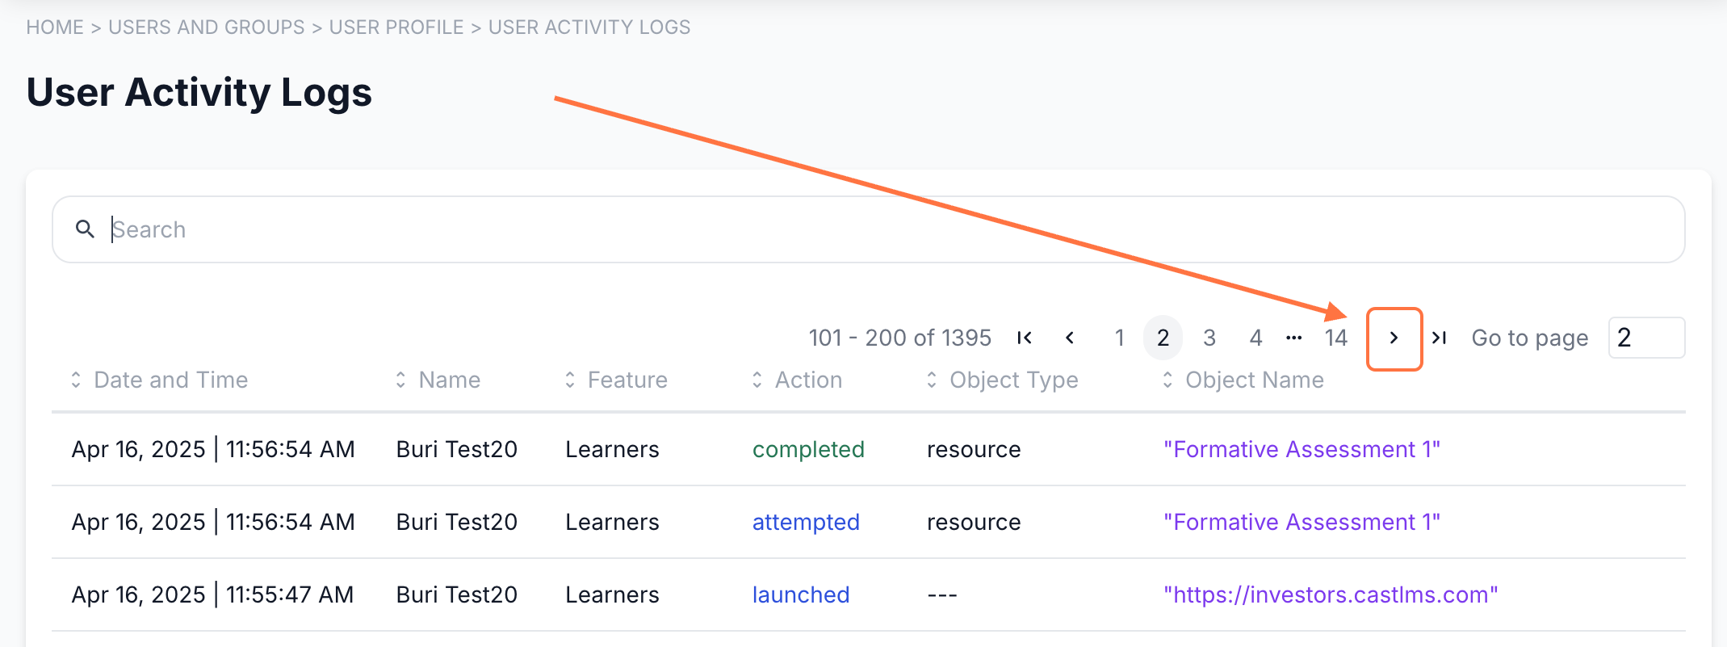Go to previous page arrow
The image size is (1727, 647).
(1070, 338)
